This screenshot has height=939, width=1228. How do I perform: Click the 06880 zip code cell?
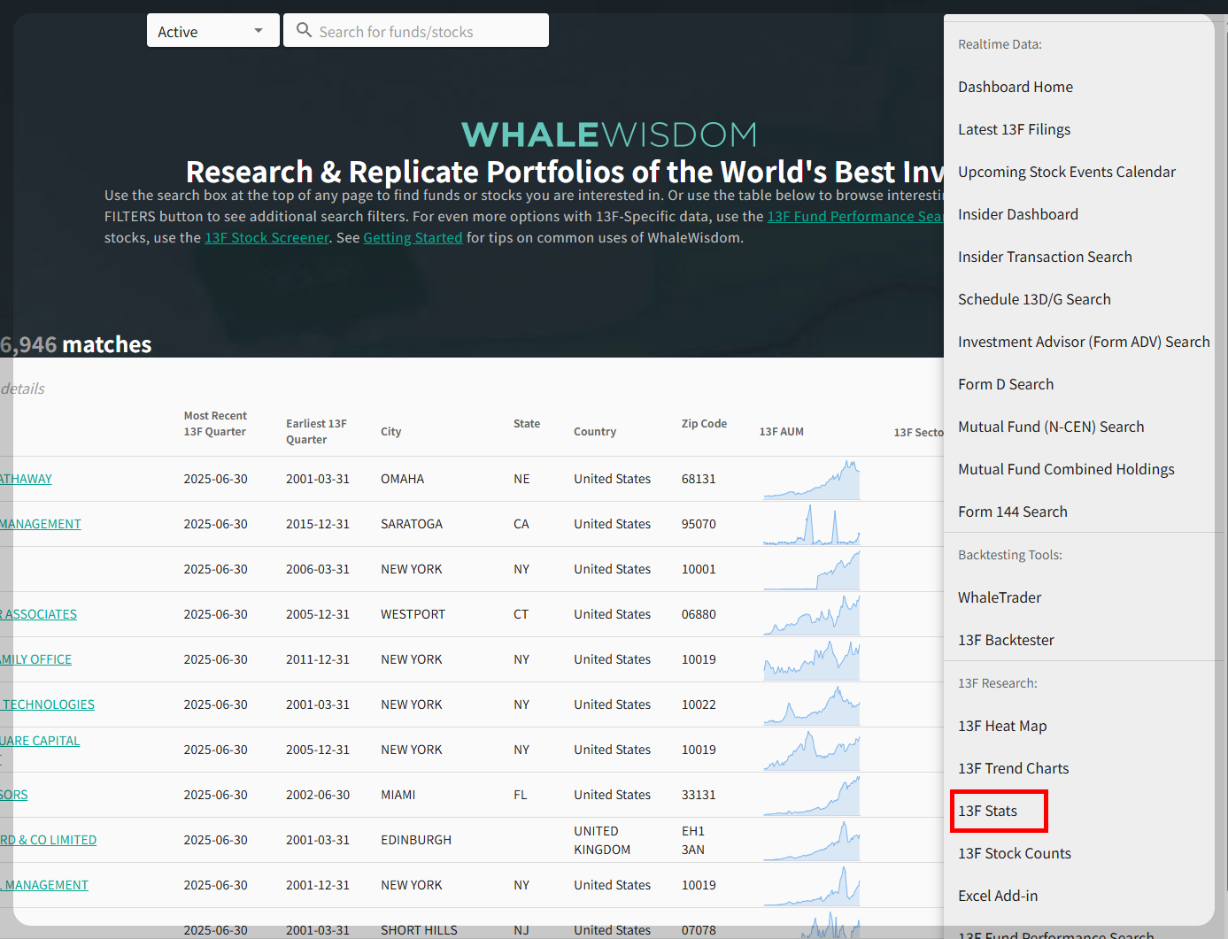point(699,614)
